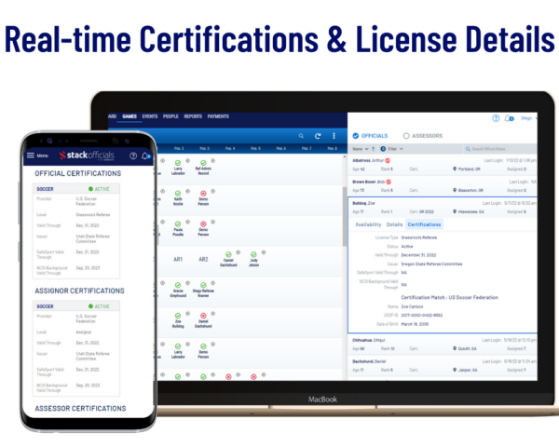The image size is (559, 447).
Task: Open the Availability tab for the official
Action: [x=368, y=224]
